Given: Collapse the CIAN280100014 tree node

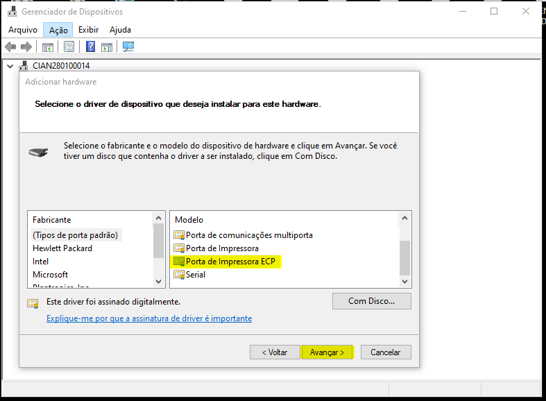Looking at the screenshot, I should [10, 66].
